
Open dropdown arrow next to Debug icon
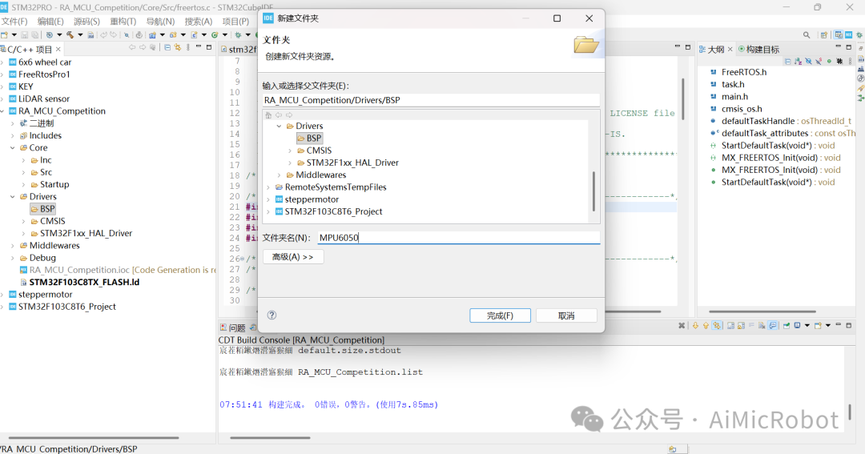tap(247, 34)
